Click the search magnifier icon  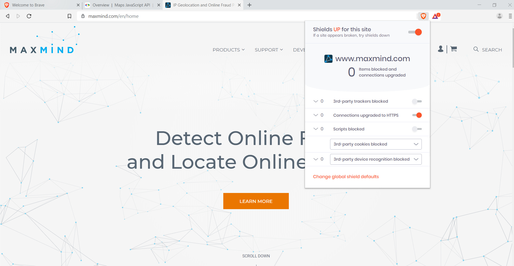tap(476, 49)
